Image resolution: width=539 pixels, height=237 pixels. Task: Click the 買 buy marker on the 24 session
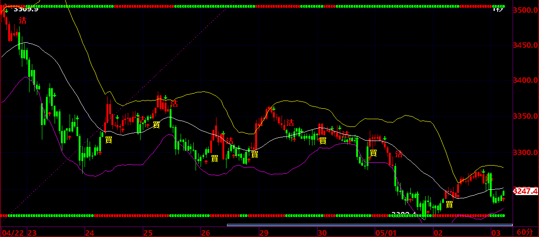click(109, 140)
